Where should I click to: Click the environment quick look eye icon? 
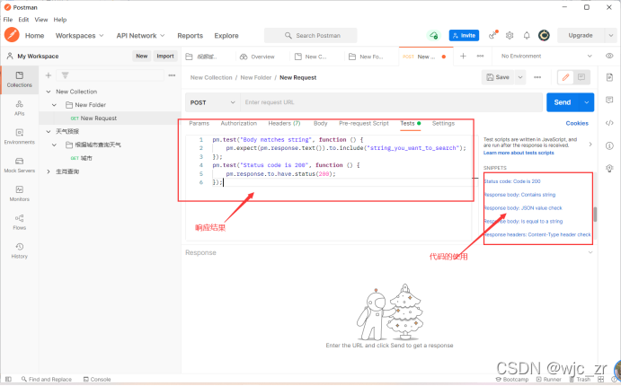pos(609,57)
